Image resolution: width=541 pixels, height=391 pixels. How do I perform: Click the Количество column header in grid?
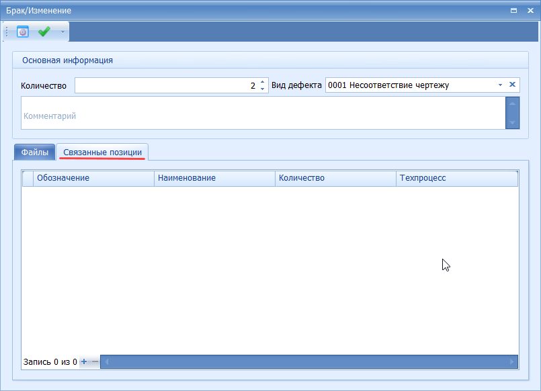pyautogui.click(x=335, y=178)
